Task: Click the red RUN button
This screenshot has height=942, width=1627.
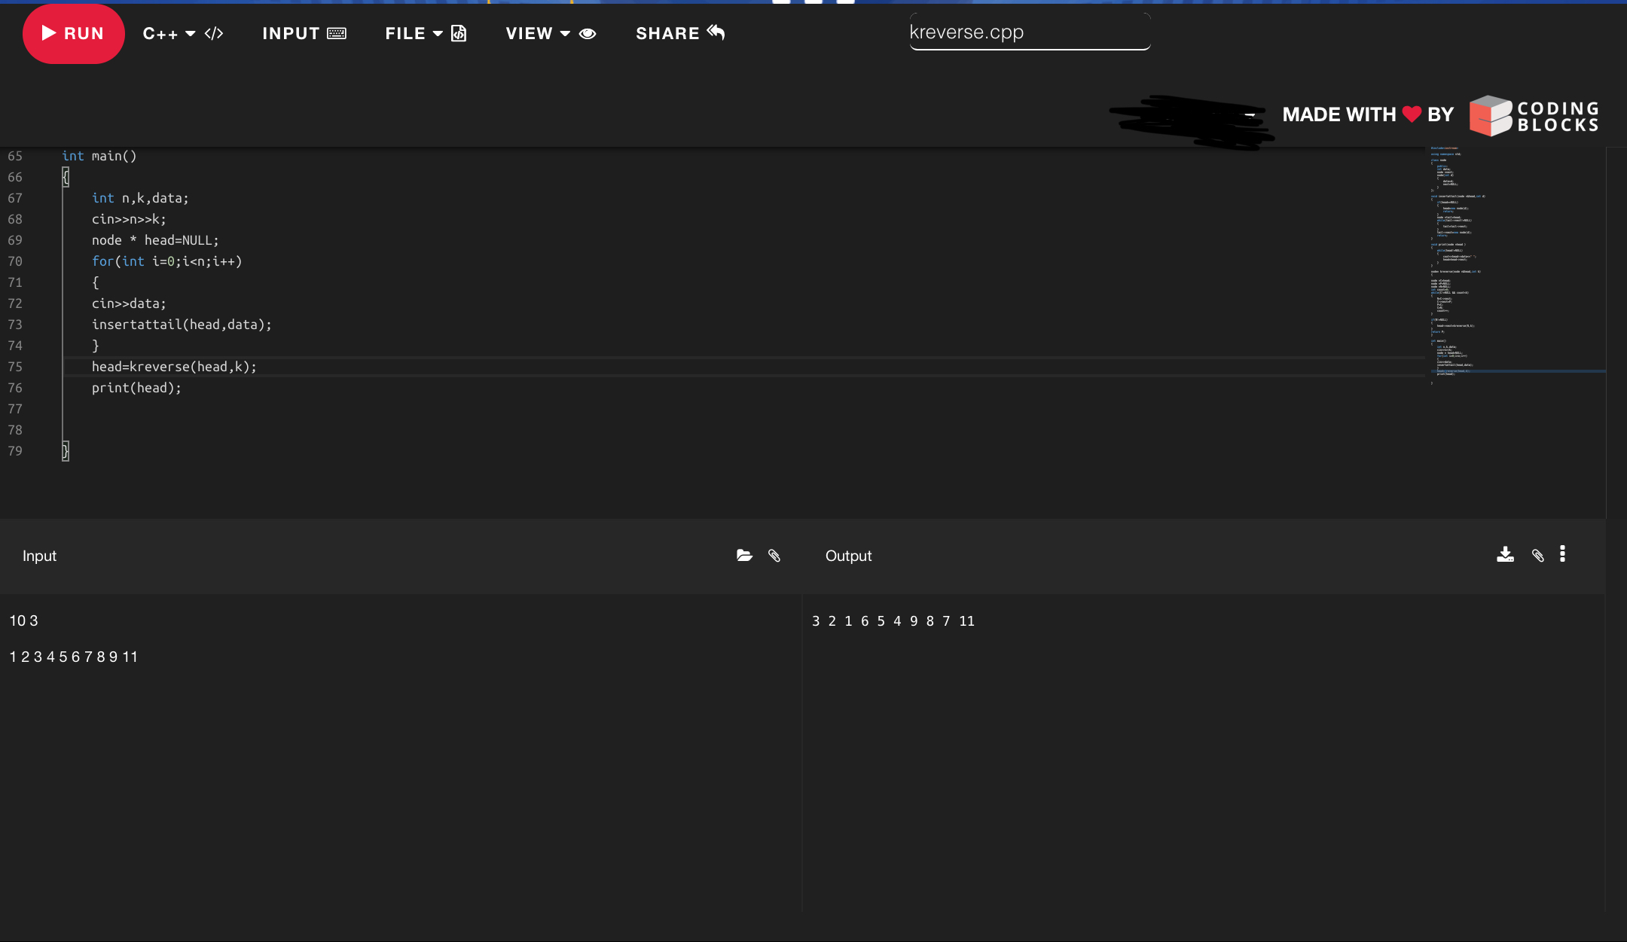Action: point(73,34)
